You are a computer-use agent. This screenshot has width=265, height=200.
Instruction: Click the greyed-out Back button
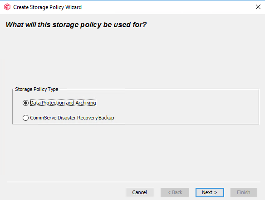(175, 192)
